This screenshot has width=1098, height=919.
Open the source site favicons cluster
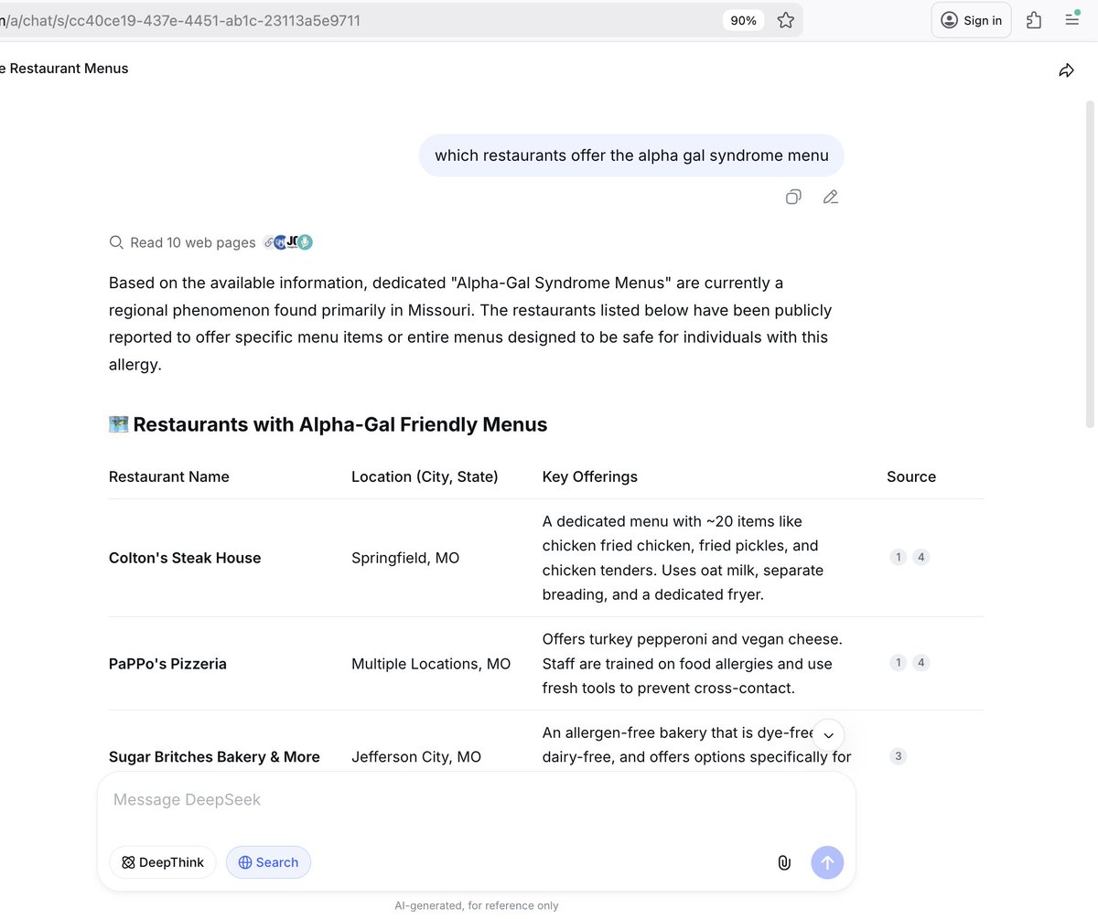[x=288, y=242]
